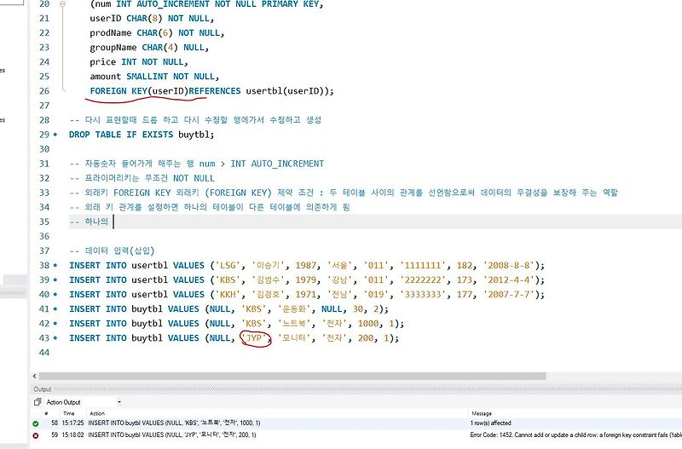Click the time '15:17:25' in output row 58

73,423
